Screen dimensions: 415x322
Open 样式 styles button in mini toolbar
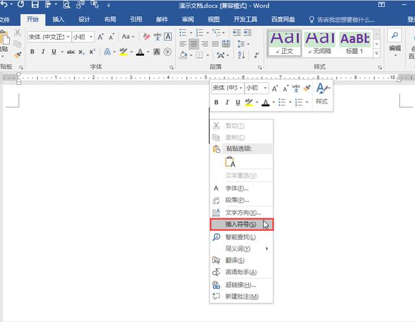click(x=322, y=94)
